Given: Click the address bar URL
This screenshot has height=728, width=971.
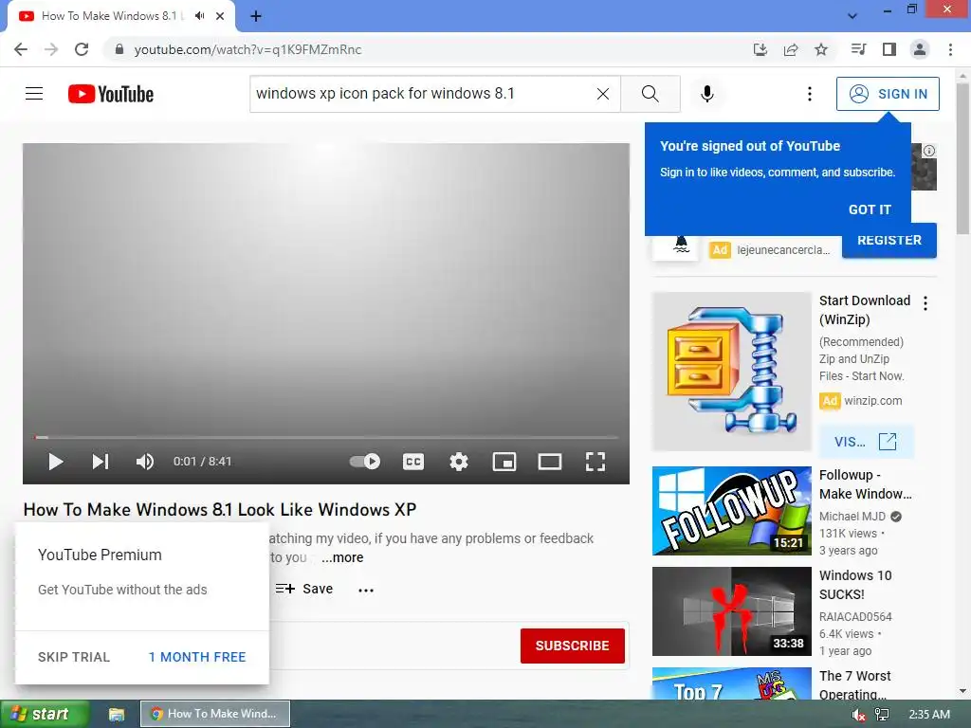Looking at the screenshot, I should 247,49.
